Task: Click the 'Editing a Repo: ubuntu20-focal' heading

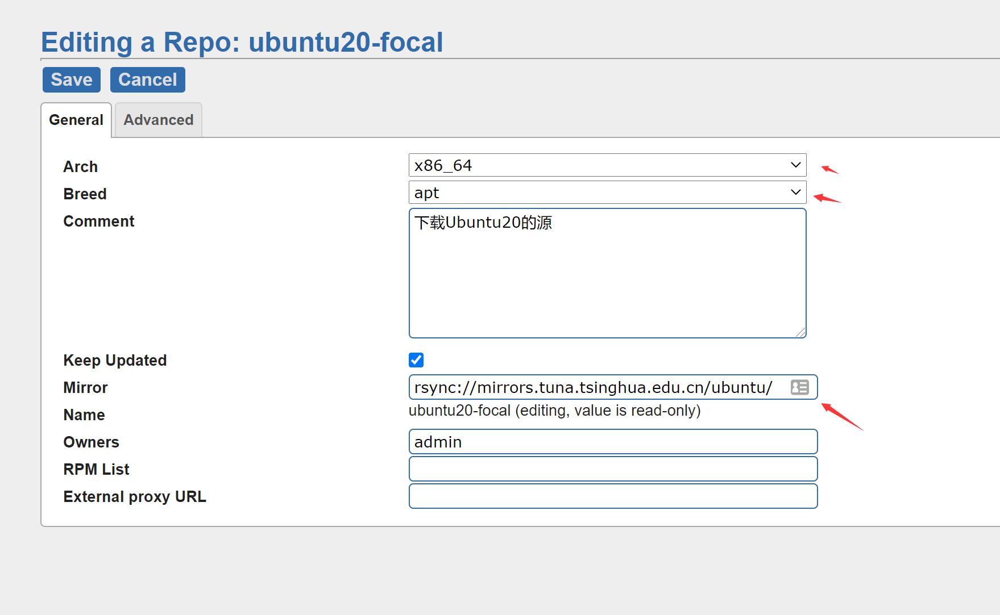Action: tap(242, 43)
